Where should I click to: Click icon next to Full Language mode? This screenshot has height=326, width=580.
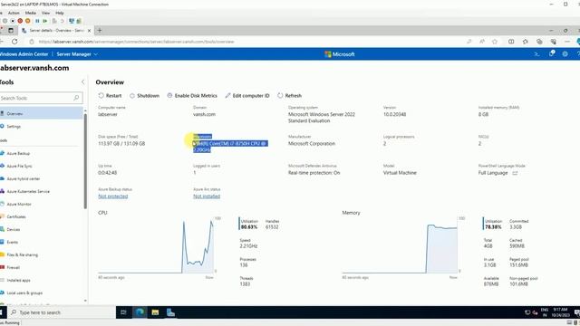(515, 173)
